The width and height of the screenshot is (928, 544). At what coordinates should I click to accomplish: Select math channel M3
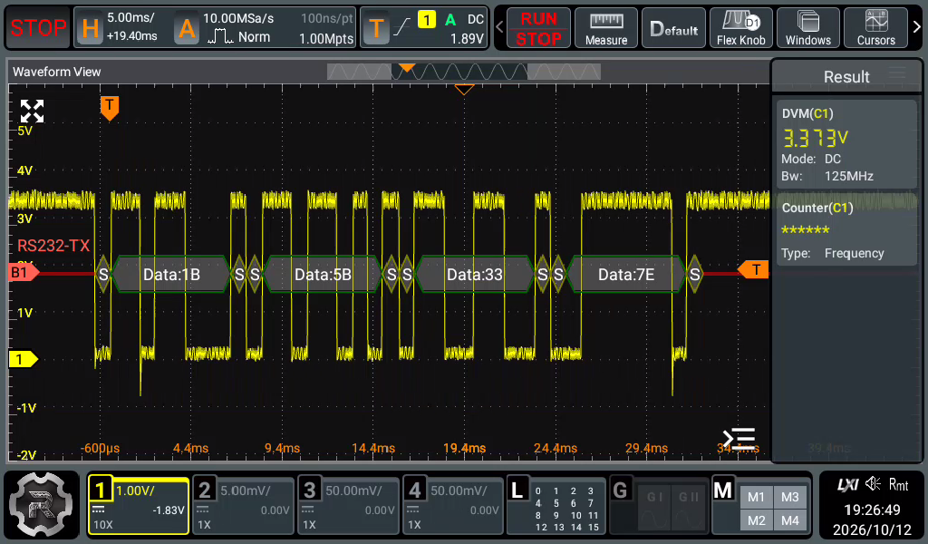click(x=790, y=497)
